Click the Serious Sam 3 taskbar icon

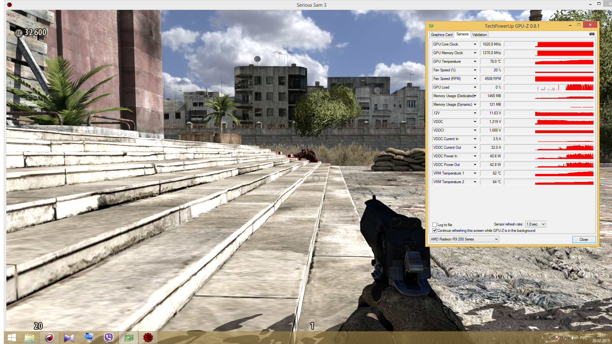point(148,338)
